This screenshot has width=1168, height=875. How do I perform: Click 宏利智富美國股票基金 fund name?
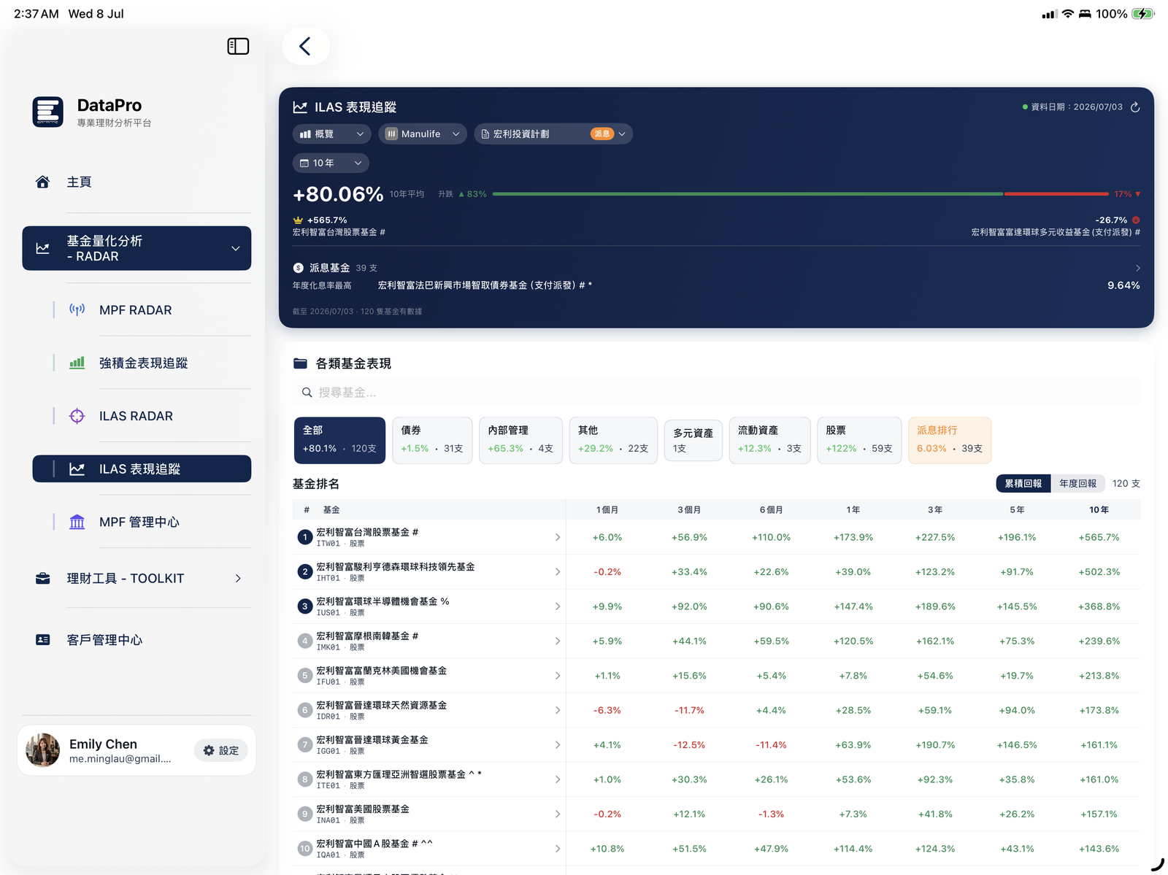[363, 809]
